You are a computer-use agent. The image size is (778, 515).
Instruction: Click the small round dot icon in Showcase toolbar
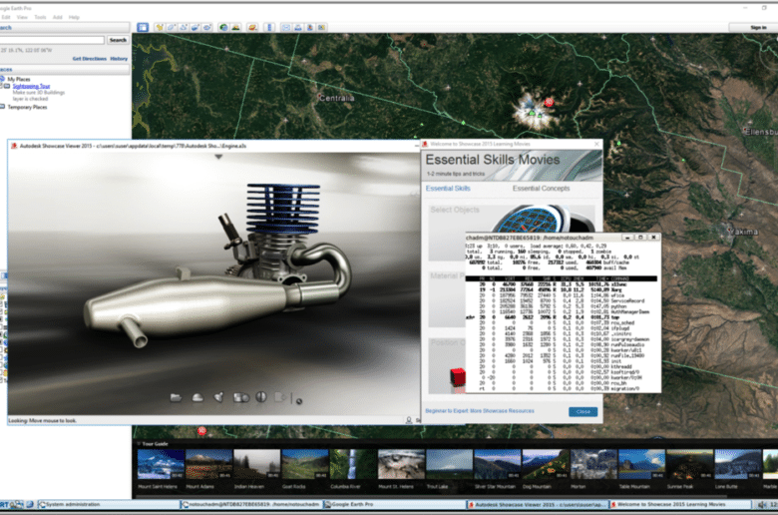tap(299, 401)
